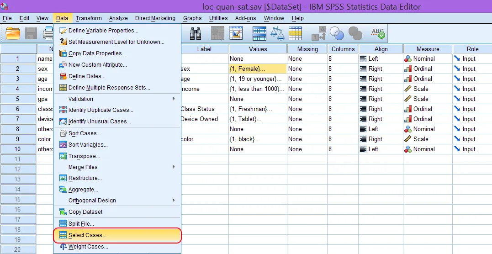Screen dimensions: 492x254
Task: Open the Window menu
Action: click(x=274, y=18)
